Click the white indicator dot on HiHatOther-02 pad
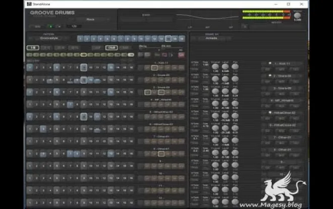The image size is (333, 209). point(270,112)
